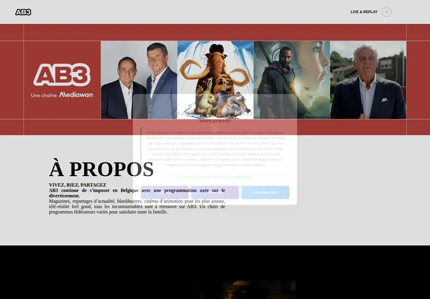This screenshot has width=430, height=299.
Task: Click the large AB3 Mediawan banner logo
Action: [x=62, y=80]
